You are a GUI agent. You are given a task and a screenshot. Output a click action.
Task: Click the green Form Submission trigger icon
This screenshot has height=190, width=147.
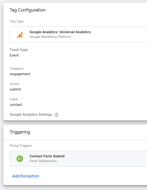(x=20, y=159)
